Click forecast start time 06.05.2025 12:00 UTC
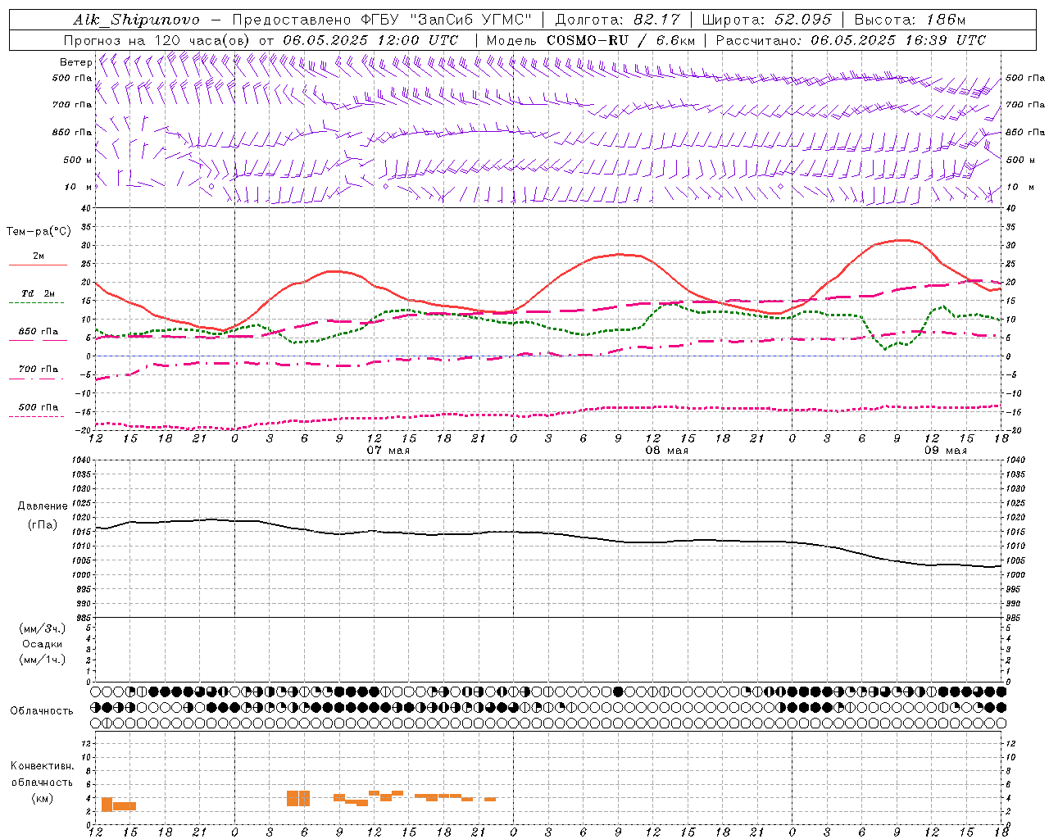The height and width of the screenshot is (839, 1049). pos(370,40)
